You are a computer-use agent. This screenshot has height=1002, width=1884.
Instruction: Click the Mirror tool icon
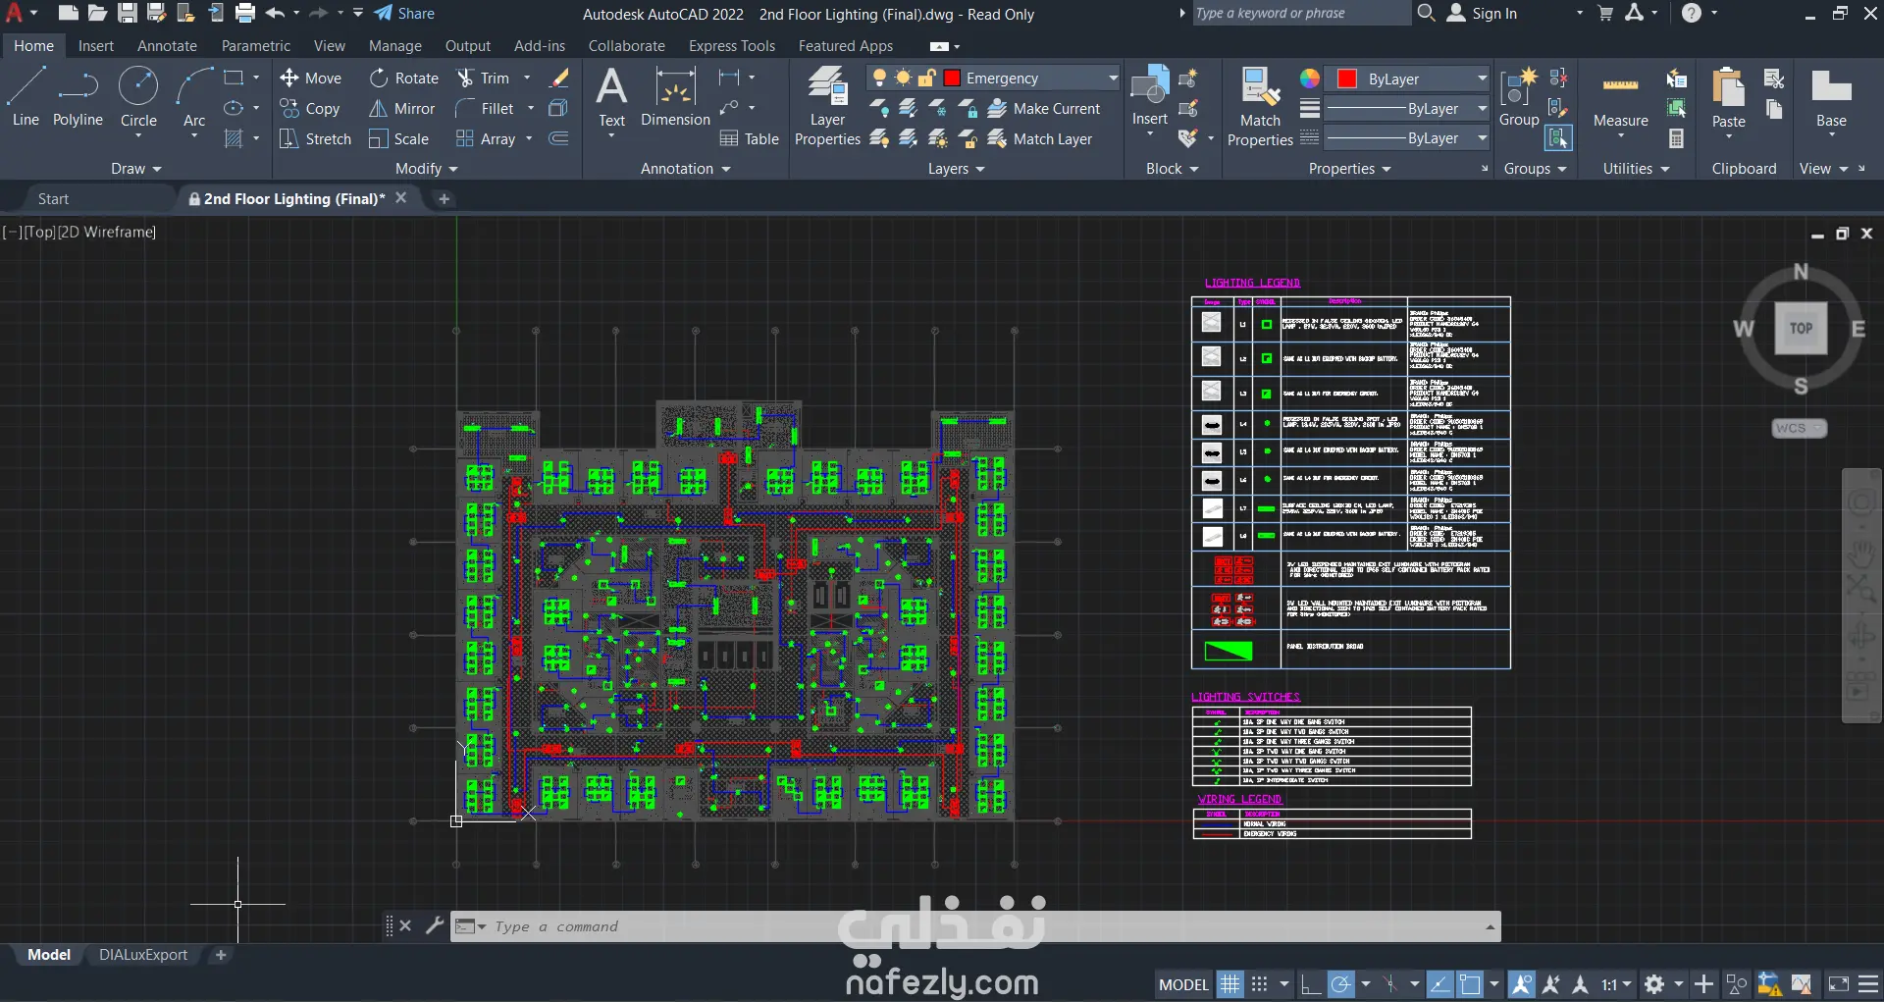point(379,109)
